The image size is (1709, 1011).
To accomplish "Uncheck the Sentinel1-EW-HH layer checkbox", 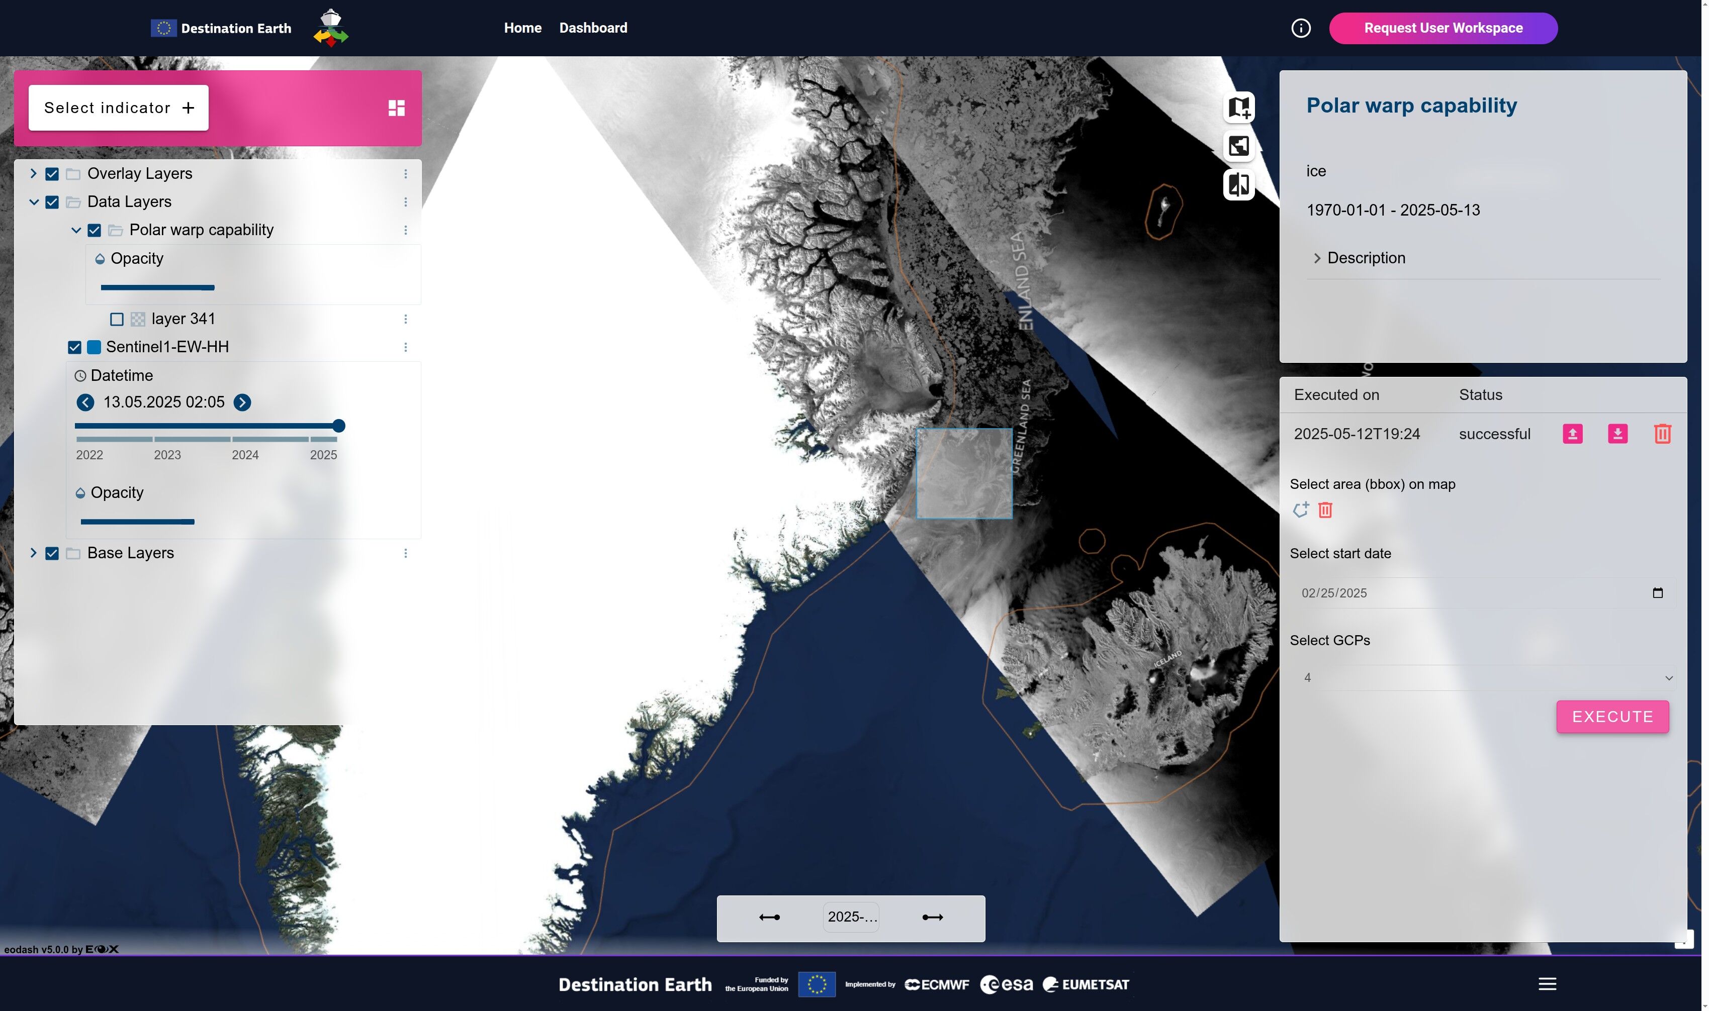I will (x=74, y=347).
